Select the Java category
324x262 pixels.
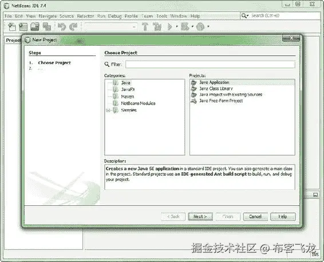point(125,83)
